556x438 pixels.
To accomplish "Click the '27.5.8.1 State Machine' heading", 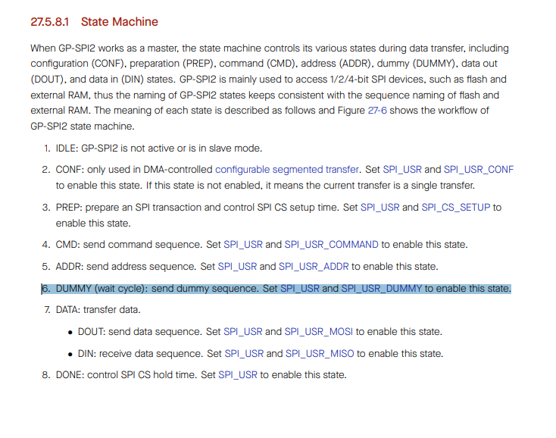I will coord(95,22).
